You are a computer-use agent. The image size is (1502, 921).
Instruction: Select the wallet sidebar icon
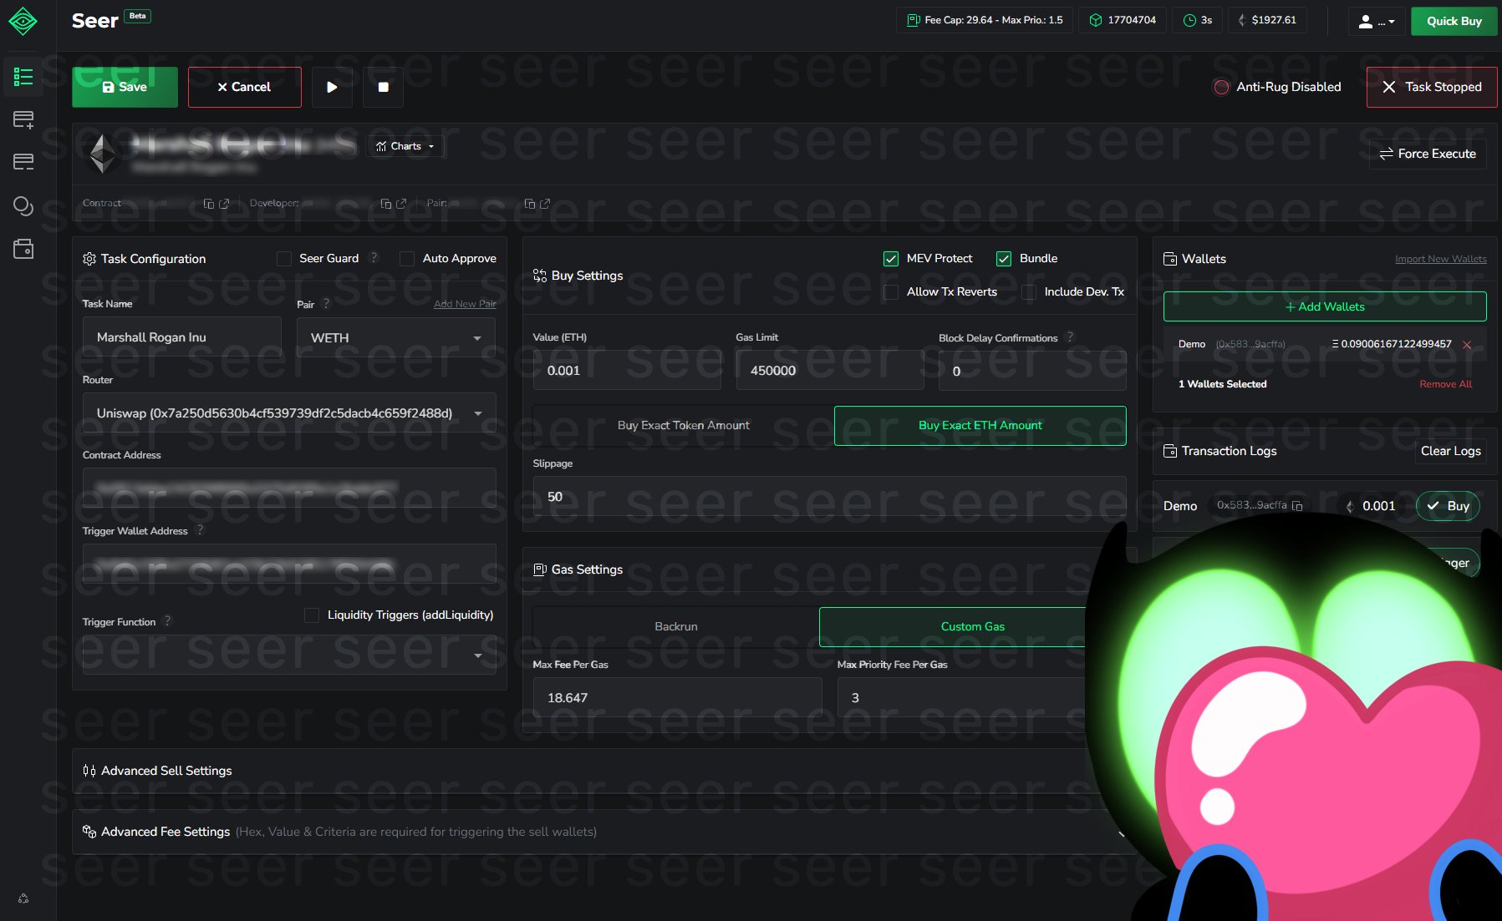(23, 248)
